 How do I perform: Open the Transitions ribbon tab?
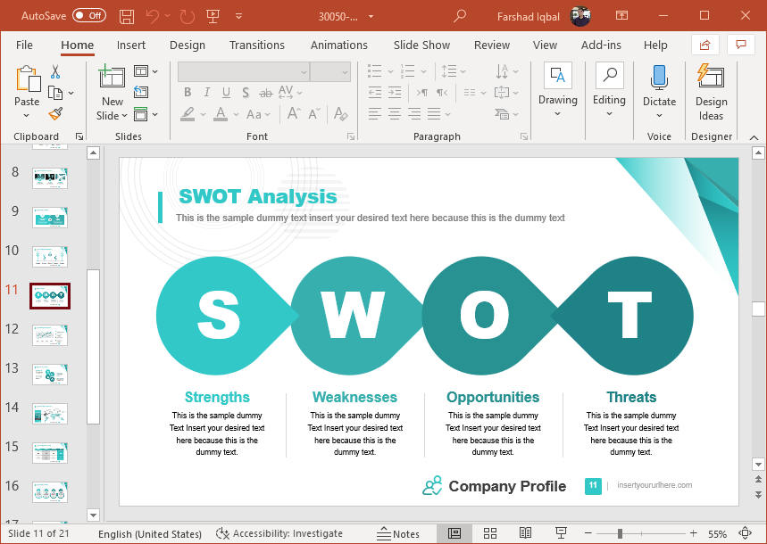pos(257,45)
